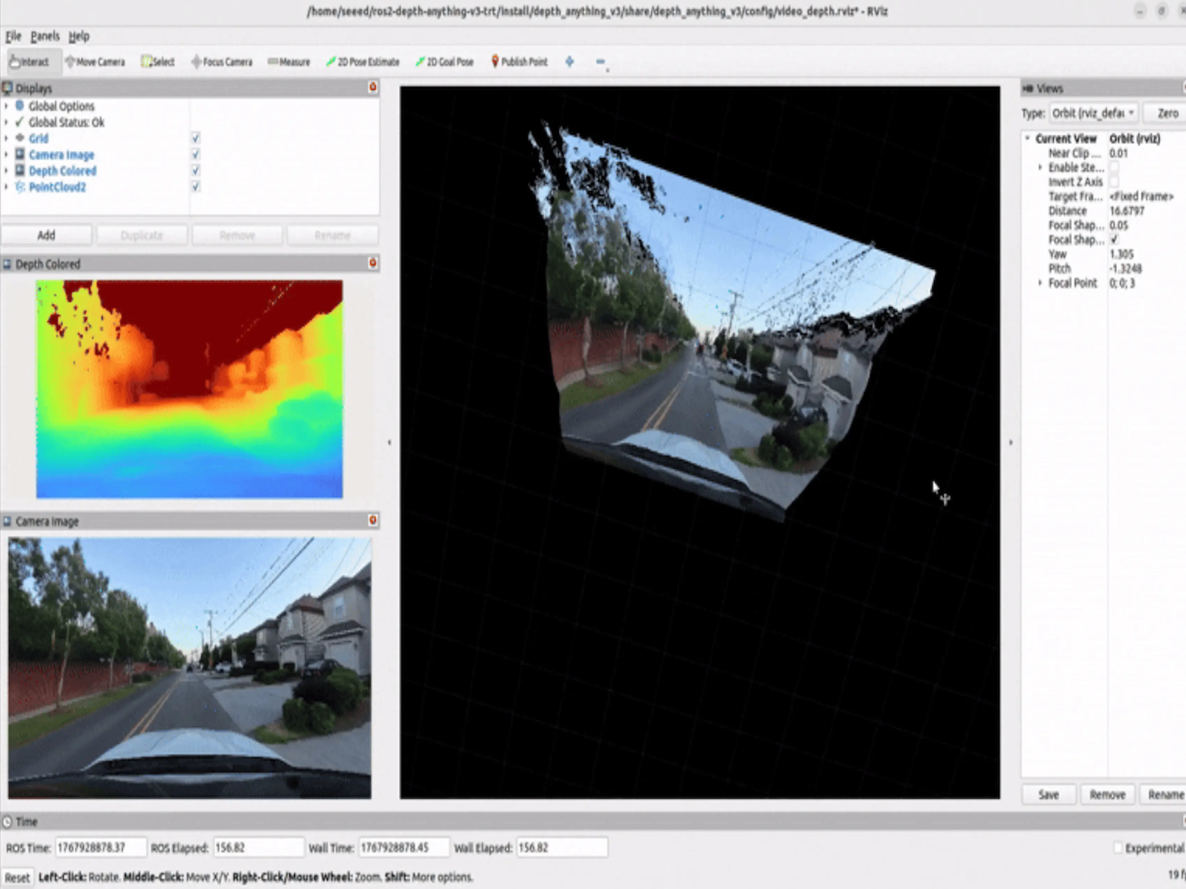Open the File menu
Image resolution: width=1186 pixels, height=889 pixels.
[13, 37]
